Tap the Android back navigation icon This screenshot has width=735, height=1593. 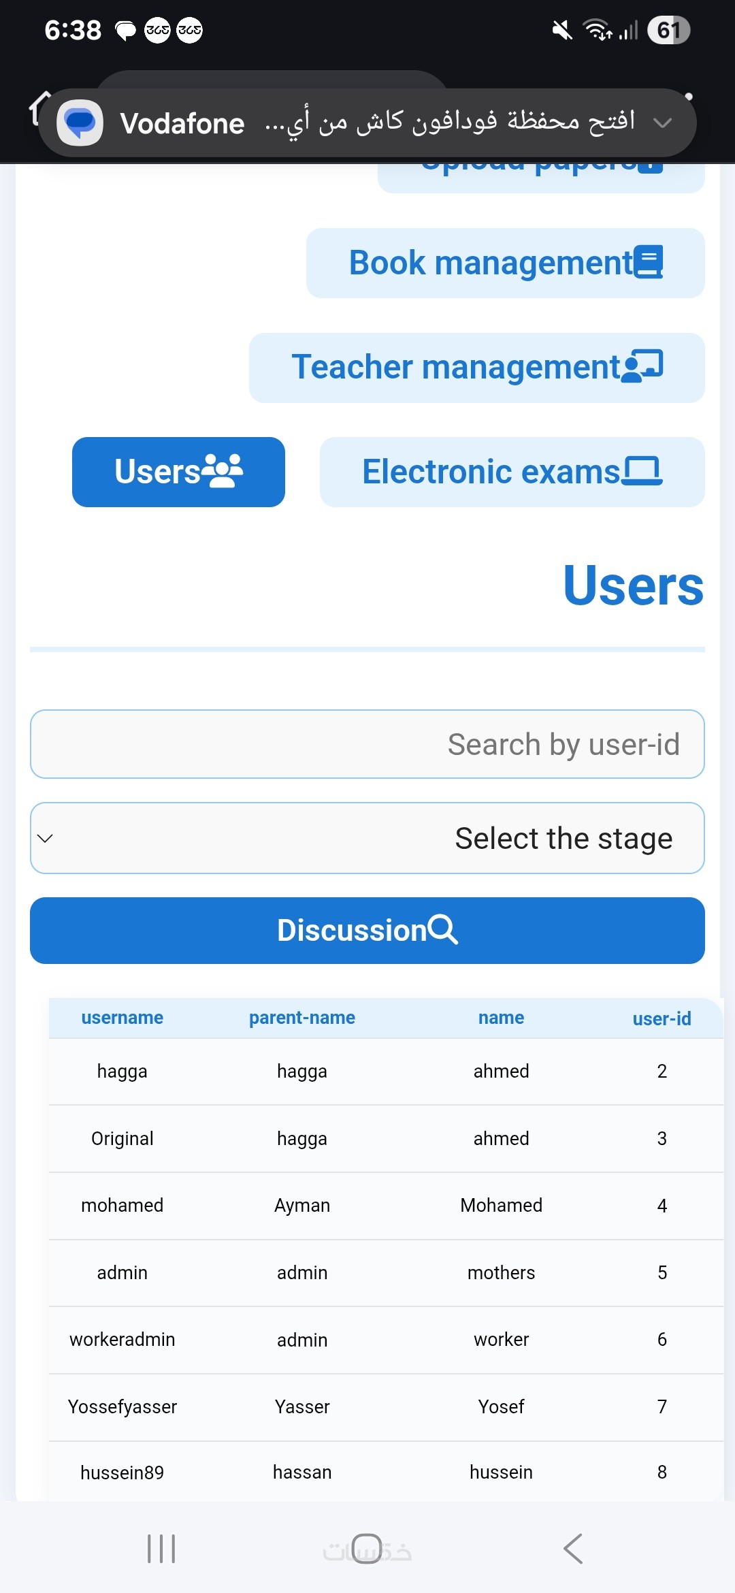coord(573,1549)
